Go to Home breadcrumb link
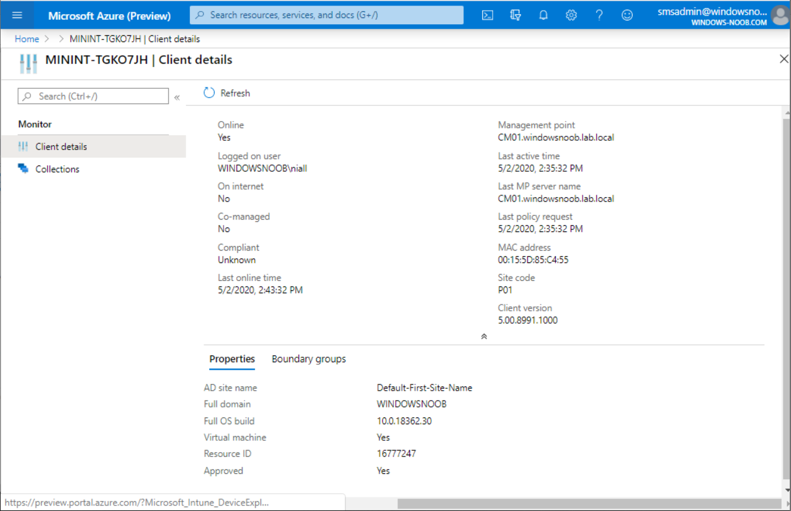 27,39
